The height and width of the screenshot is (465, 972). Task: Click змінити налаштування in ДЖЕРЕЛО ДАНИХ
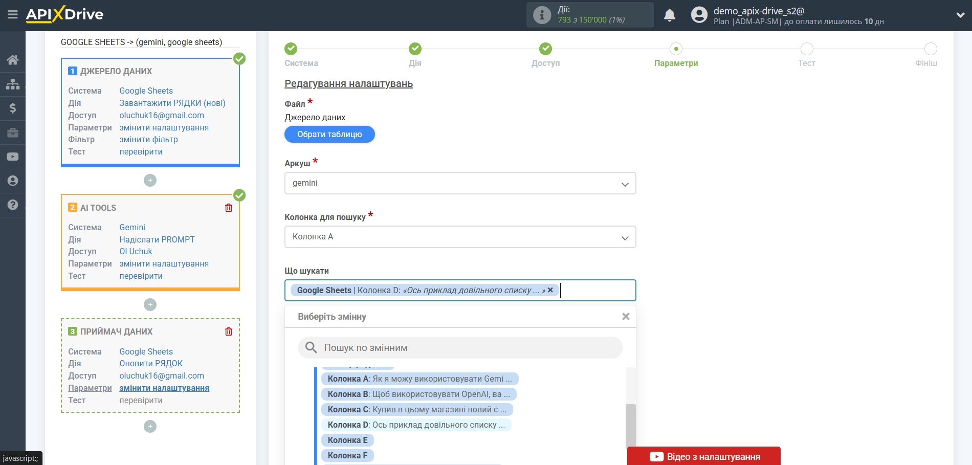point(164,127)
